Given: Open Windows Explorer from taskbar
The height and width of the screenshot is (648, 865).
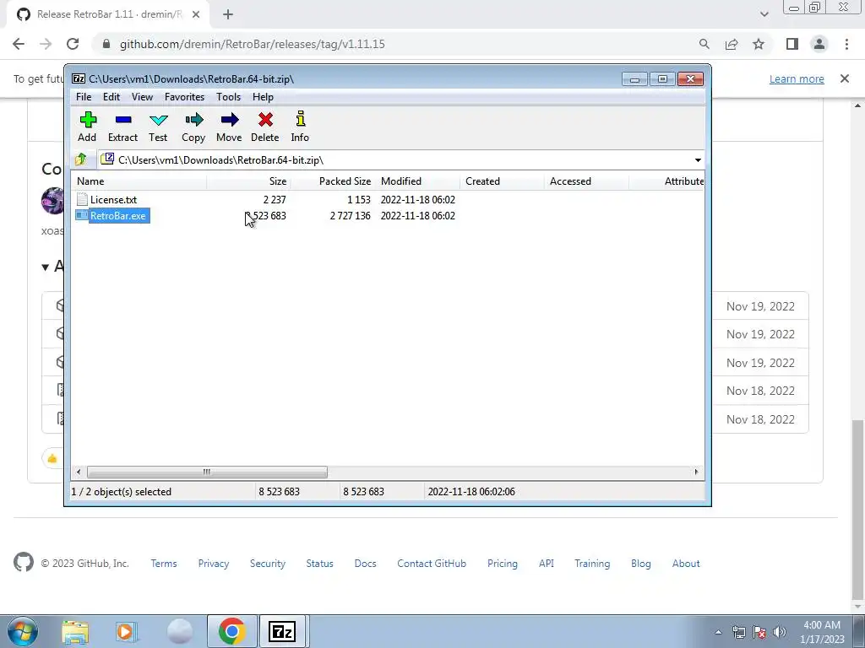Looking at the screenshot, I should [x=75, y=631].
